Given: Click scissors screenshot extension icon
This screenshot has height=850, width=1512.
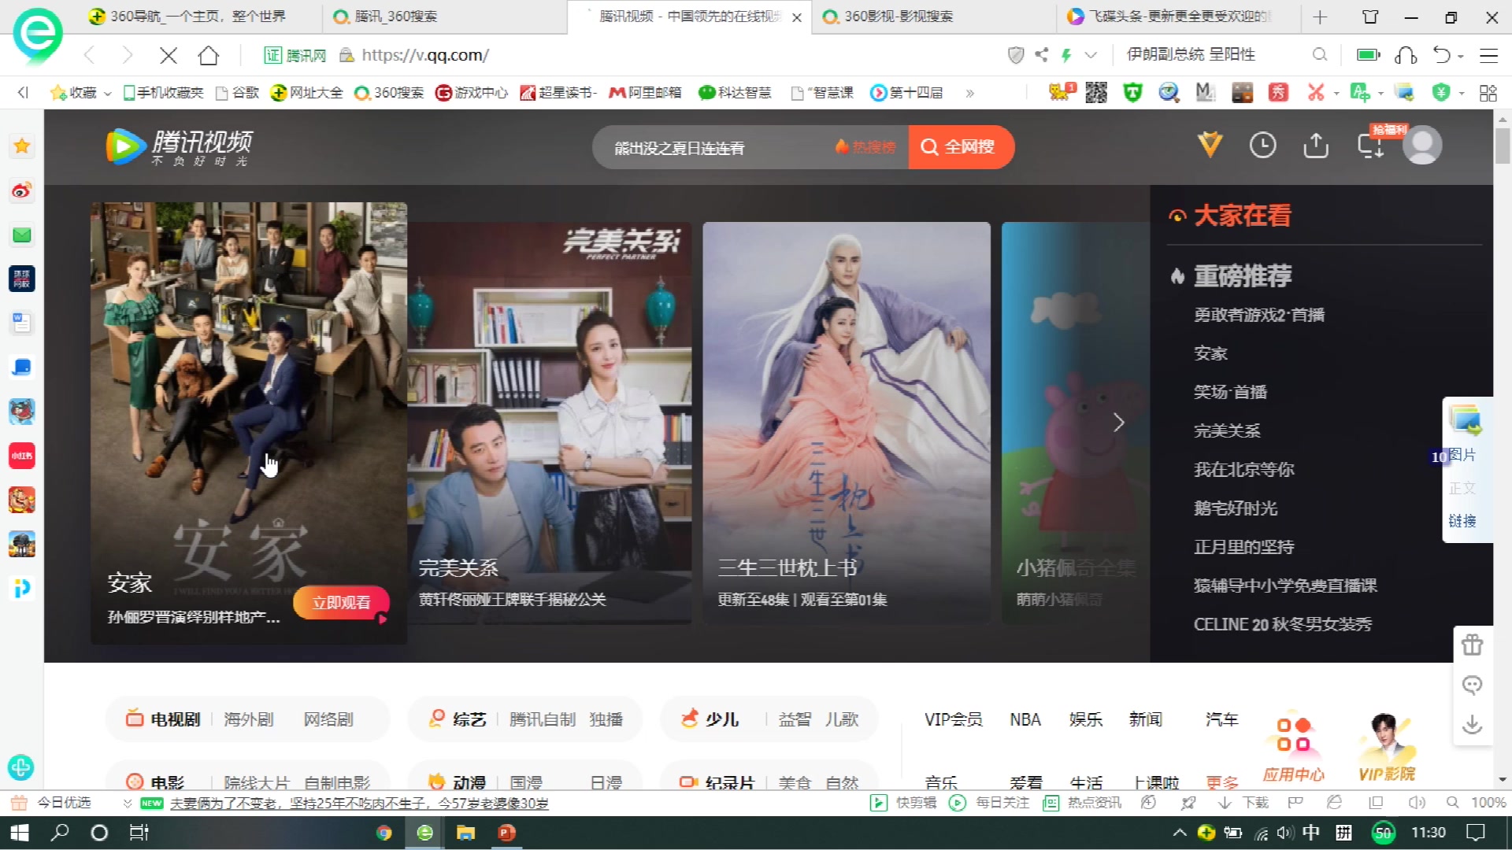Looking at the screenshot, I should tap(1315, 93).
